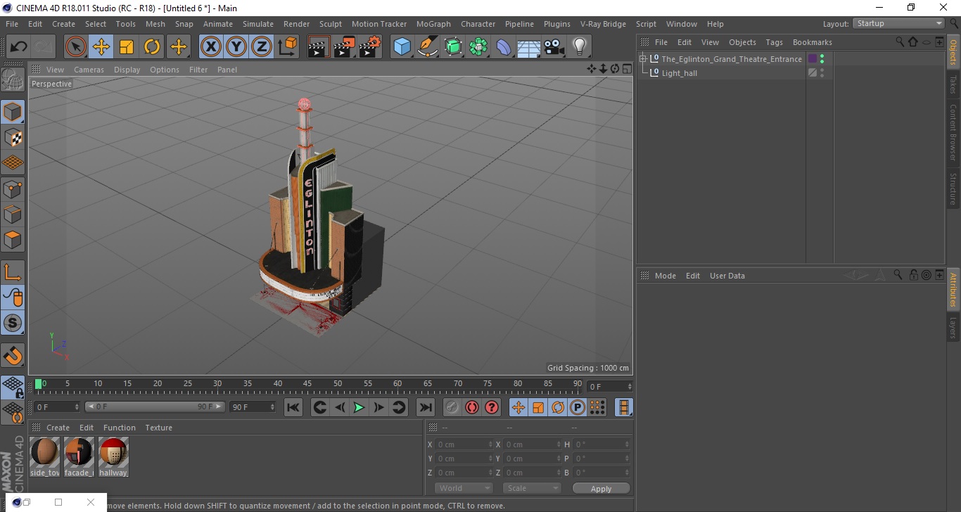Click the timeline frame range slider

[155, 407]
